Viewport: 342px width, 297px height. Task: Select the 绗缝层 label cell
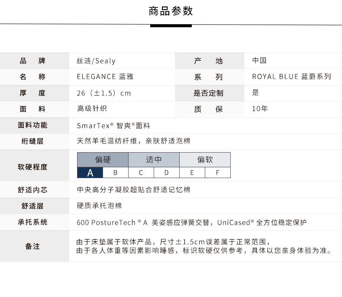(35, 141)
